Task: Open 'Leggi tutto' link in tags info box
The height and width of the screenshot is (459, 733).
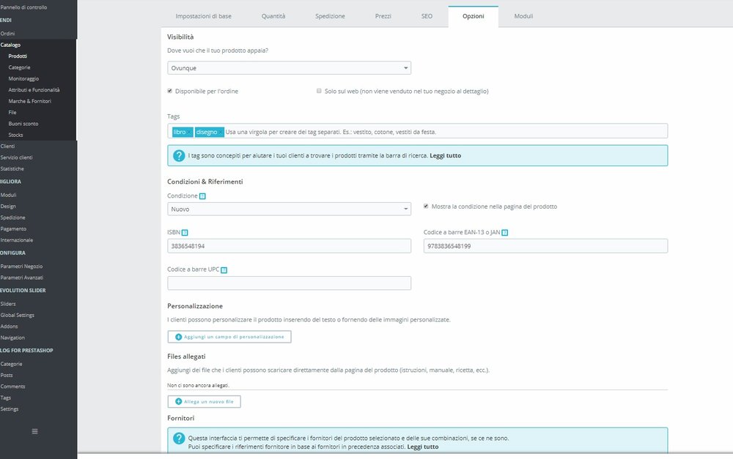Action: click(x=446, y=156)
